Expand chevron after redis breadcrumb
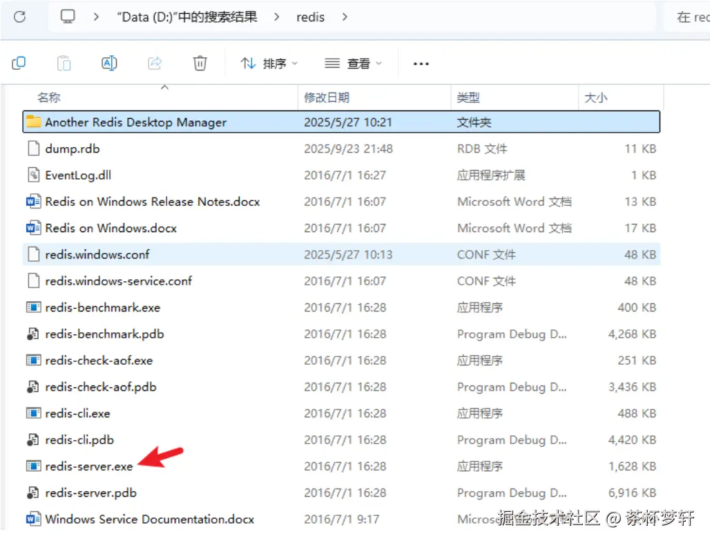 [x=345, y=17]
